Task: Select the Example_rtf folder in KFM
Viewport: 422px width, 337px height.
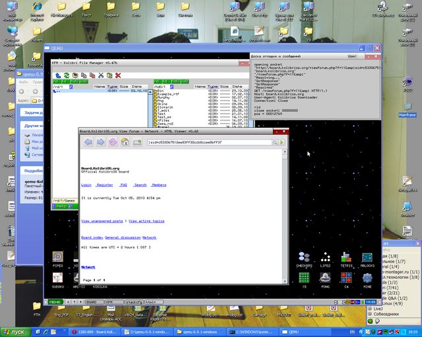Action: click(x=168, y=94)
